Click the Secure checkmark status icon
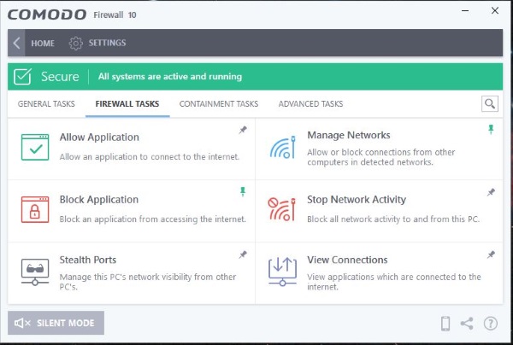 point(22,77)
